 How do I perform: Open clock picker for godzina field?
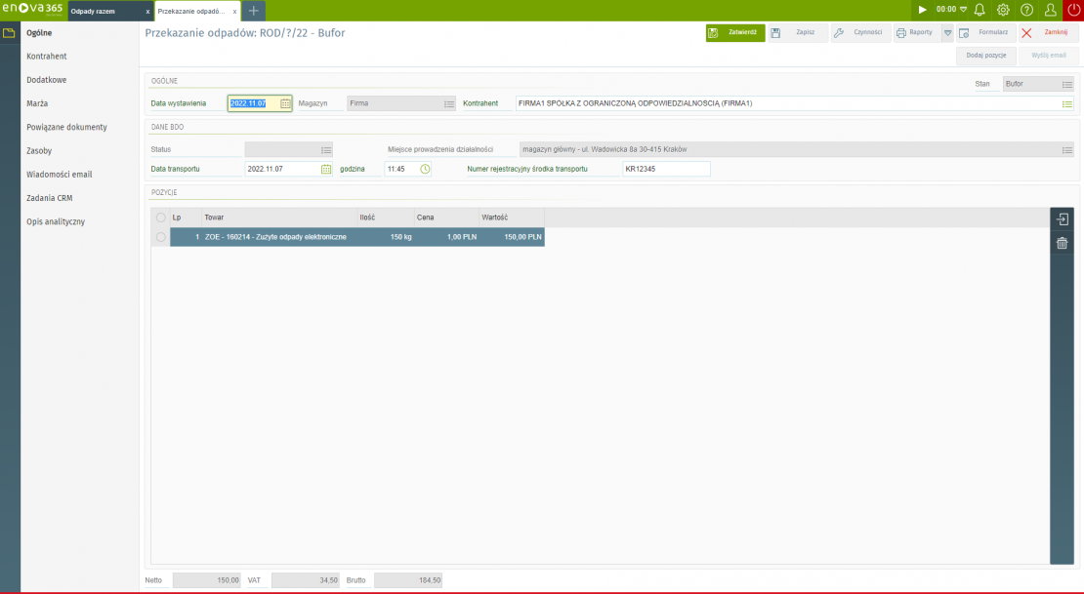[x=425, y=169]
